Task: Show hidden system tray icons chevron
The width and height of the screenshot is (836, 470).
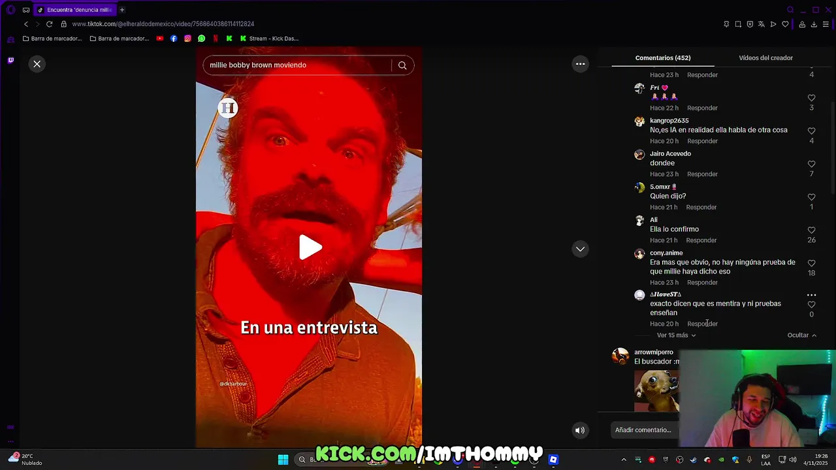Action: tap(624, 460)
